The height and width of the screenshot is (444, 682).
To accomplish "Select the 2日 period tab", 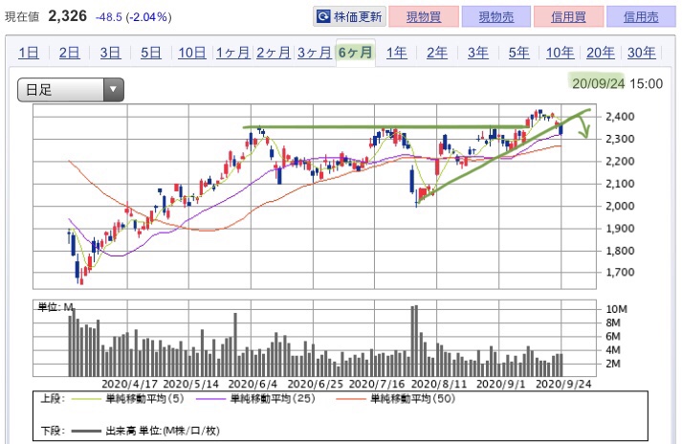I will (x=69, y=53).
